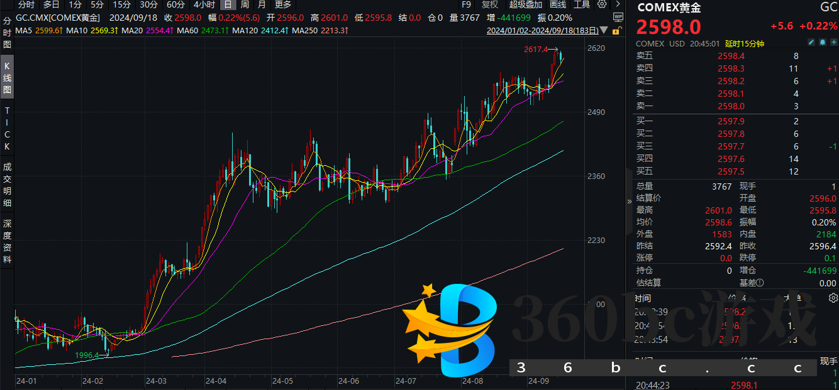Set alert with the bell icon
The height and width of the screenshot is (390, 839).
tap(822, 43)
